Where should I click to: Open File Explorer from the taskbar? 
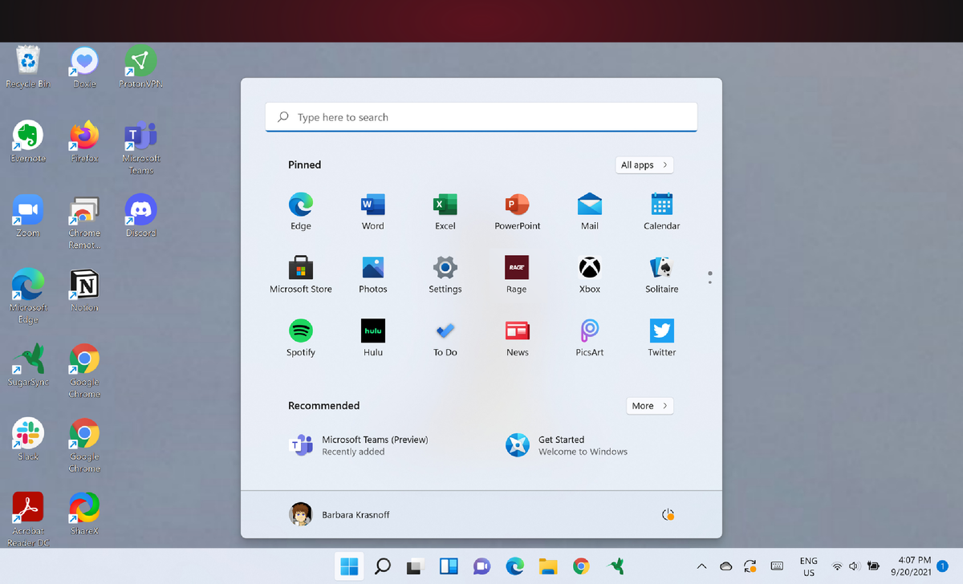click(548, 566)
